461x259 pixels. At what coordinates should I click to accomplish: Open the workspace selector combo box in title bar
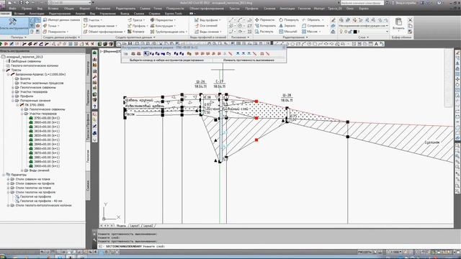(69, 3)
